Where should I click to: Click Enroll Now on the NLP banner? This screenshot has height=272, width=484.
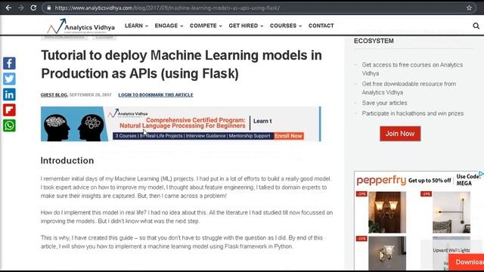point(288,136)
